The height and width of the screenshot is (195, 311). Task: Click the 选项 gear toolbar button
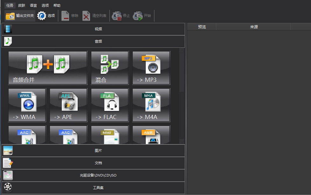(46, 16)
